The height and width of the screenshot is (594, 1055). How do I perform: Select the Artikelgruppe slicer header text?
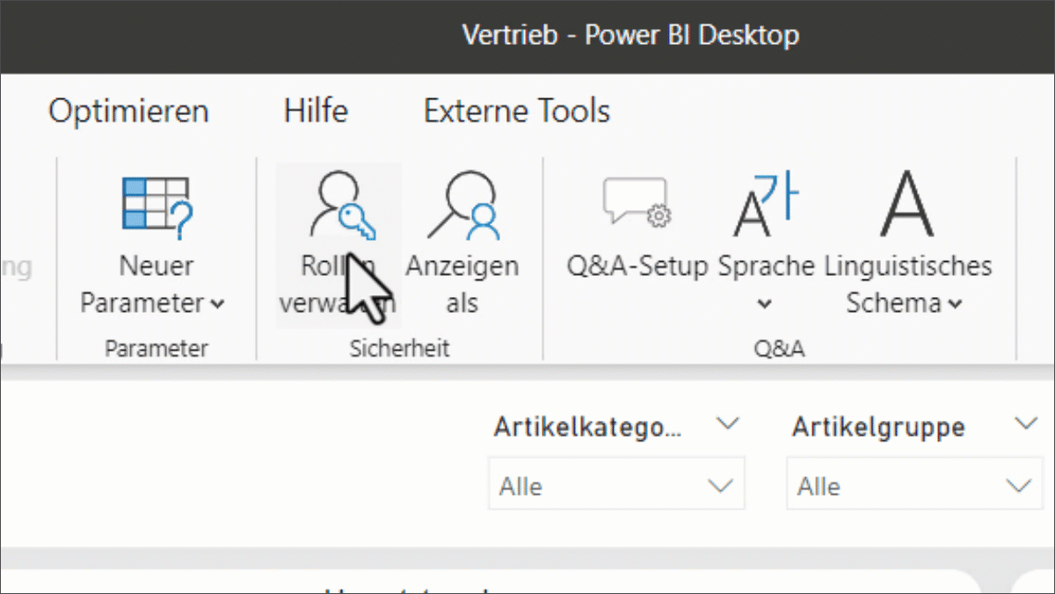[878, 428]
